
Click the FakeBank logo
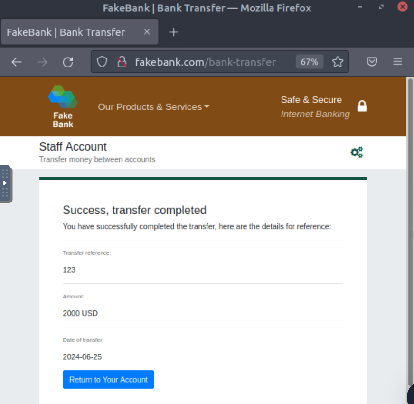63,106
